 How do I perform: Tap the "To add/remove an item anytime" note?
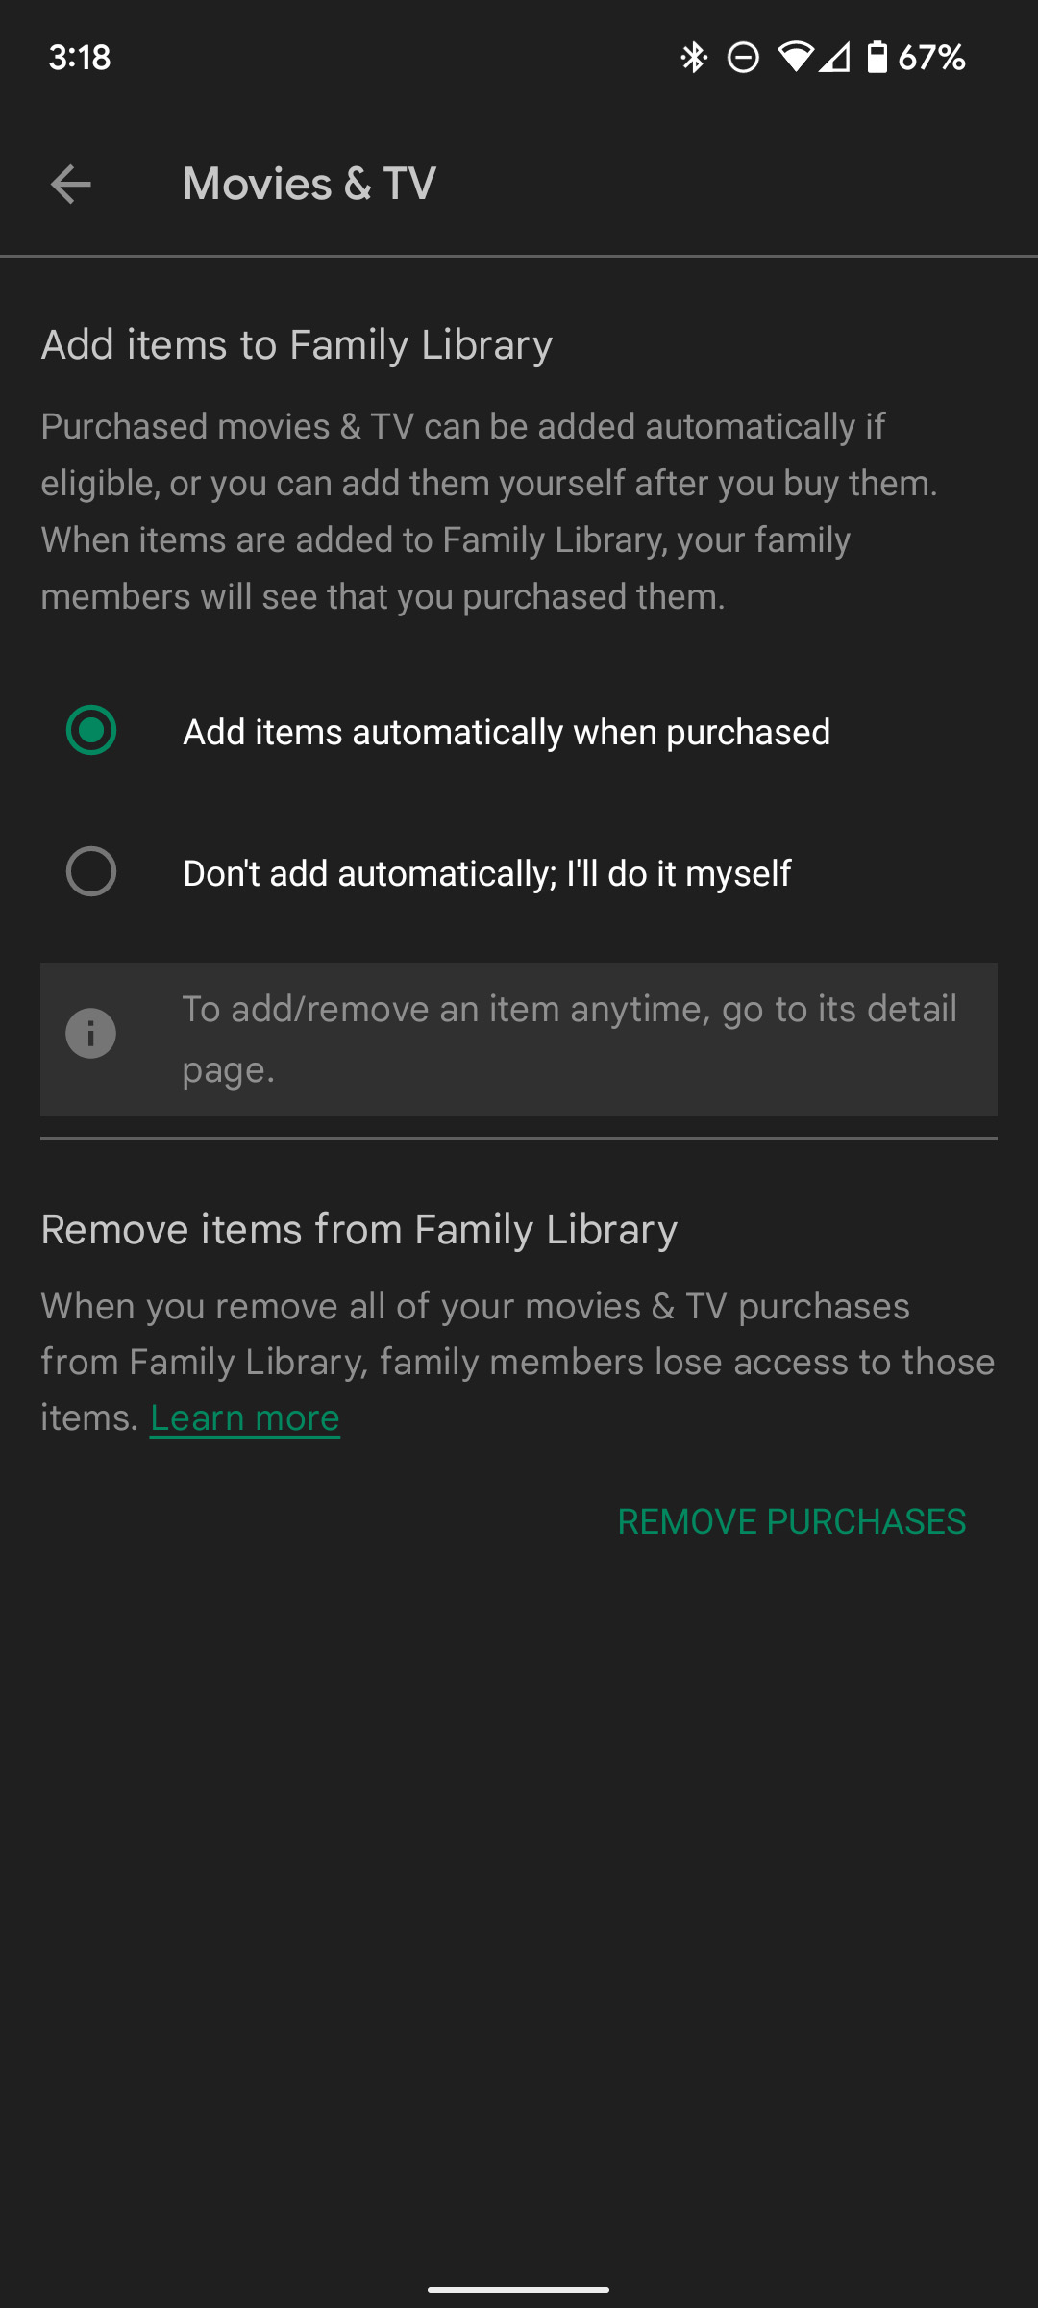tap(569, 1039)
